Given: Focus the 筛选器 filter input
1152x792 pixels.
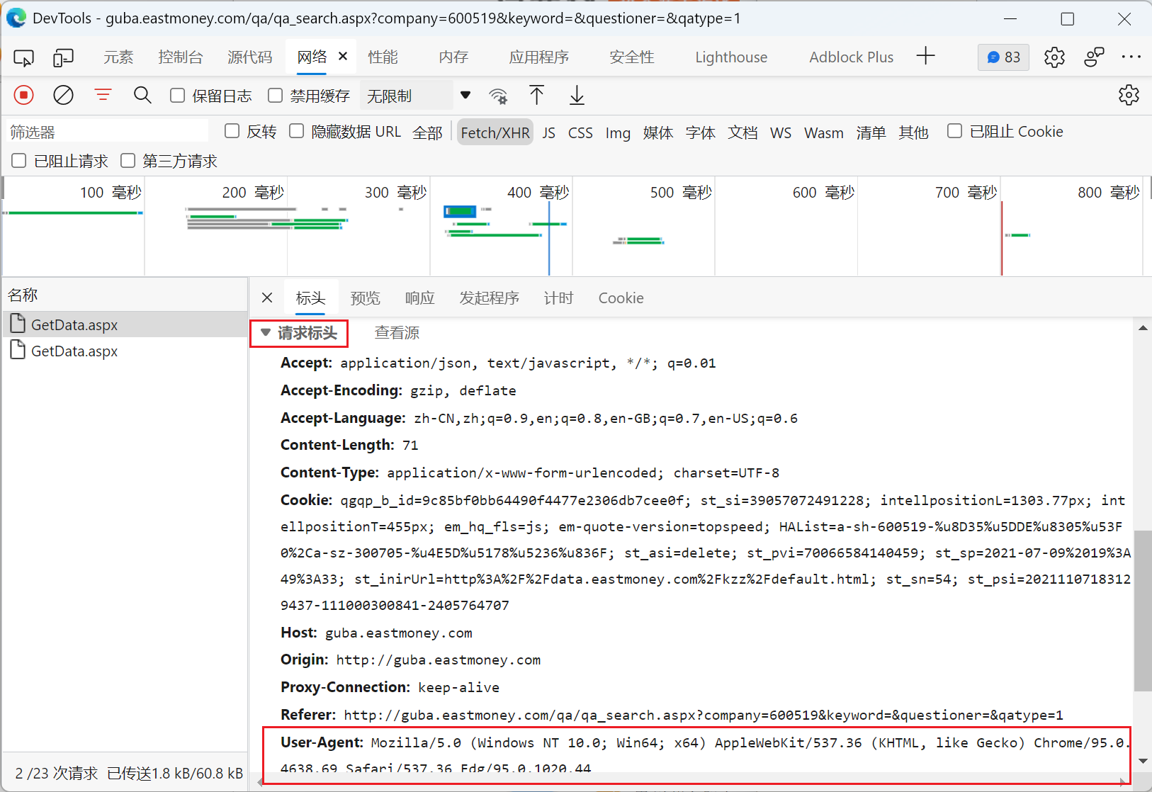Looking at the screenshot, I should (108, 132).
